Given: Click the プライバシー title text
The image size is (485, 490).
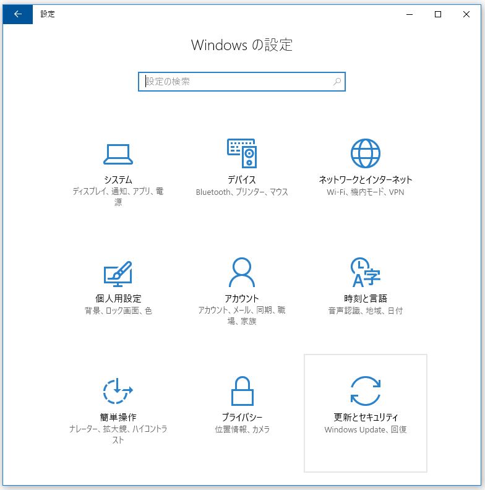Looking at the screenshot, I should tap(242, 417).
